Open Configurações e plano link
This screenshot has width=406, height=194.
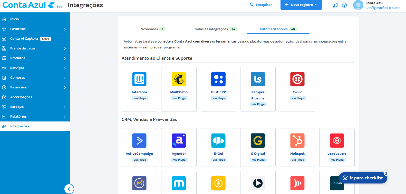[383, 8]
